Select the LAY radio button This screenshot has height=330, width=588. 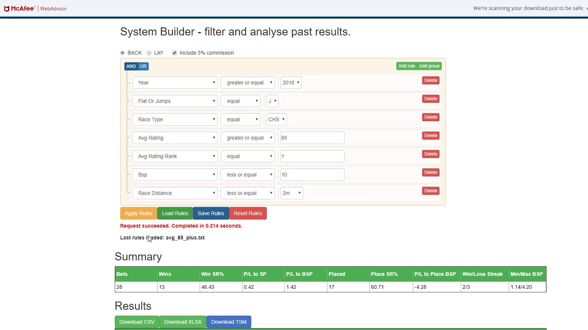pyautogui.click(x=149, y=53)
